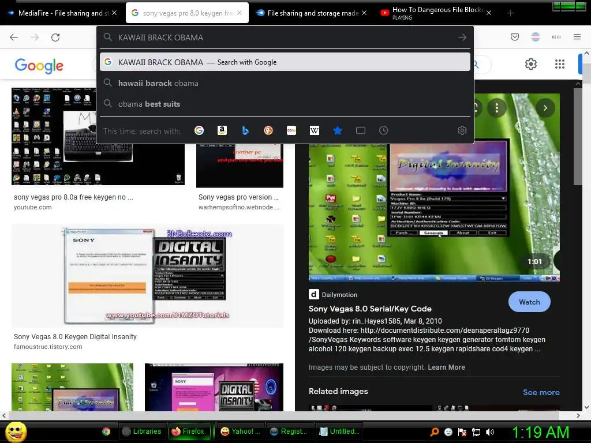The width and height of the screenshot is (591, 443).
Task: Click See more related images
Action: [541, 392]
